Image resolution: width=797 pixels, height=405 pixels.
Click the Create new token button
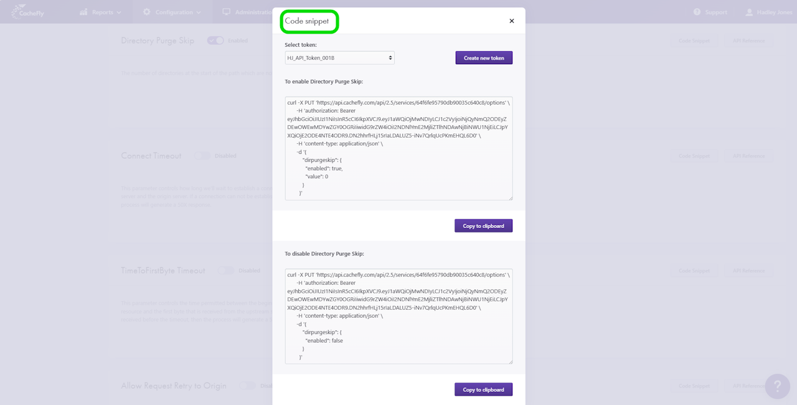pos(484,58)
